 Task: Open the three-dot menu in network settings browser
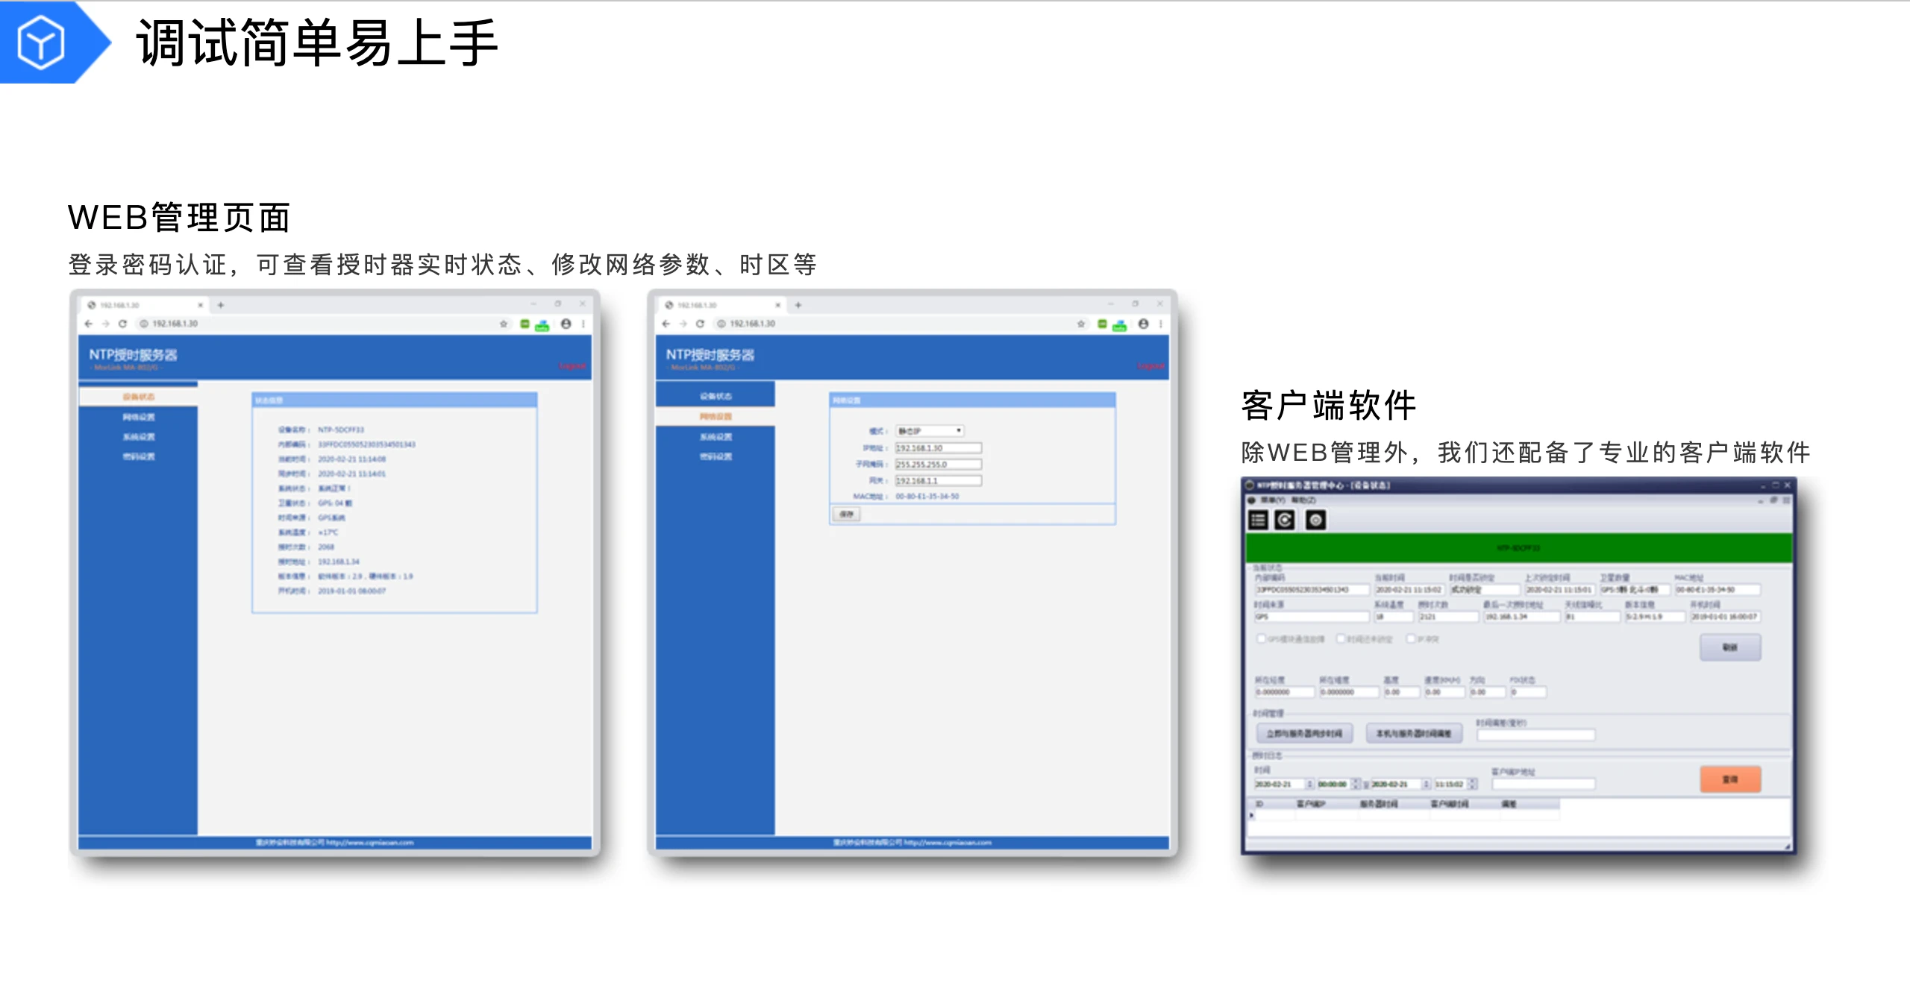click(x=1161, y=324)
